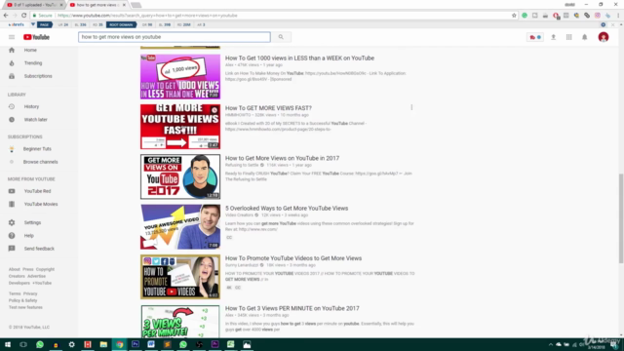The image size is (624, 351).
Task: Click the green circle extension icon
Action: pos(525,16)
